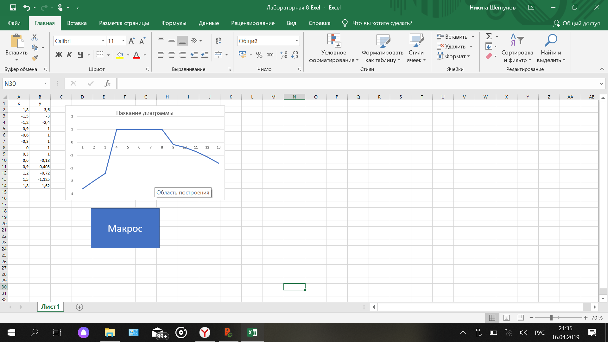Switch to the Вставка tab
The width and height of the screenshot is (608, 342).
click(77, 23)
